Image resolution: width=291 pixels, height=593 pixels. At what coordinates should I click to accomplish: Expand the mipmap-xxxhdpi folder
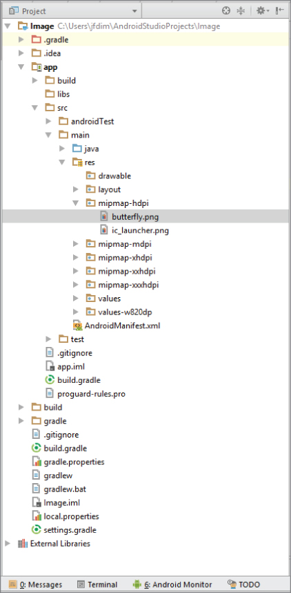pos(75,285)
